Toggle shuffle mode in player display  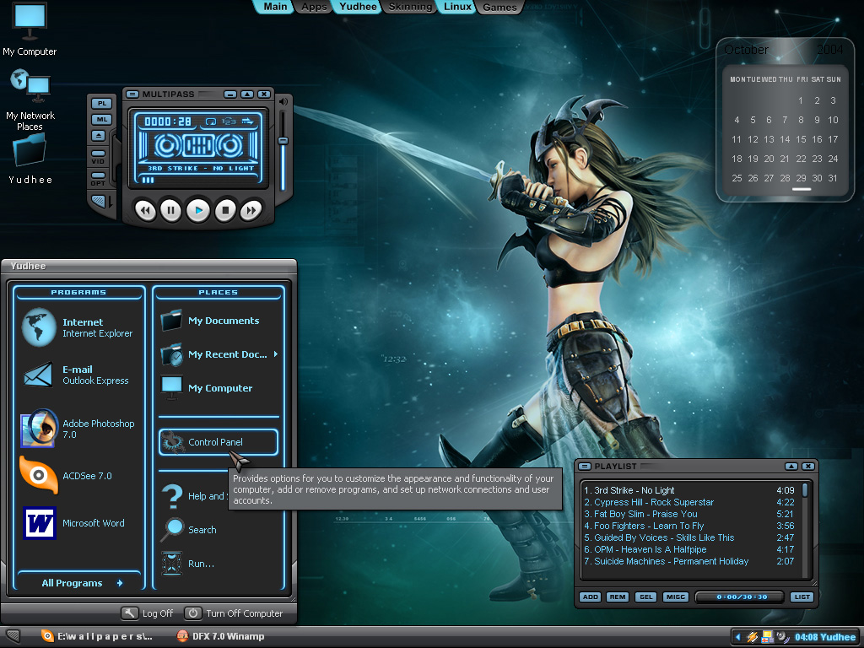click(228, 121)
